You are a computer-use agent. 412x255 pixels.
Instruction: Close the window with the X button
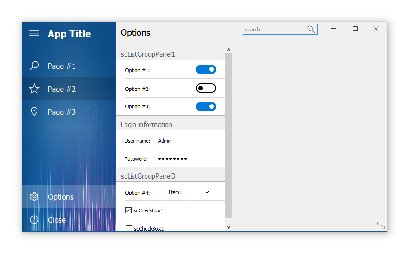[376, 29]
